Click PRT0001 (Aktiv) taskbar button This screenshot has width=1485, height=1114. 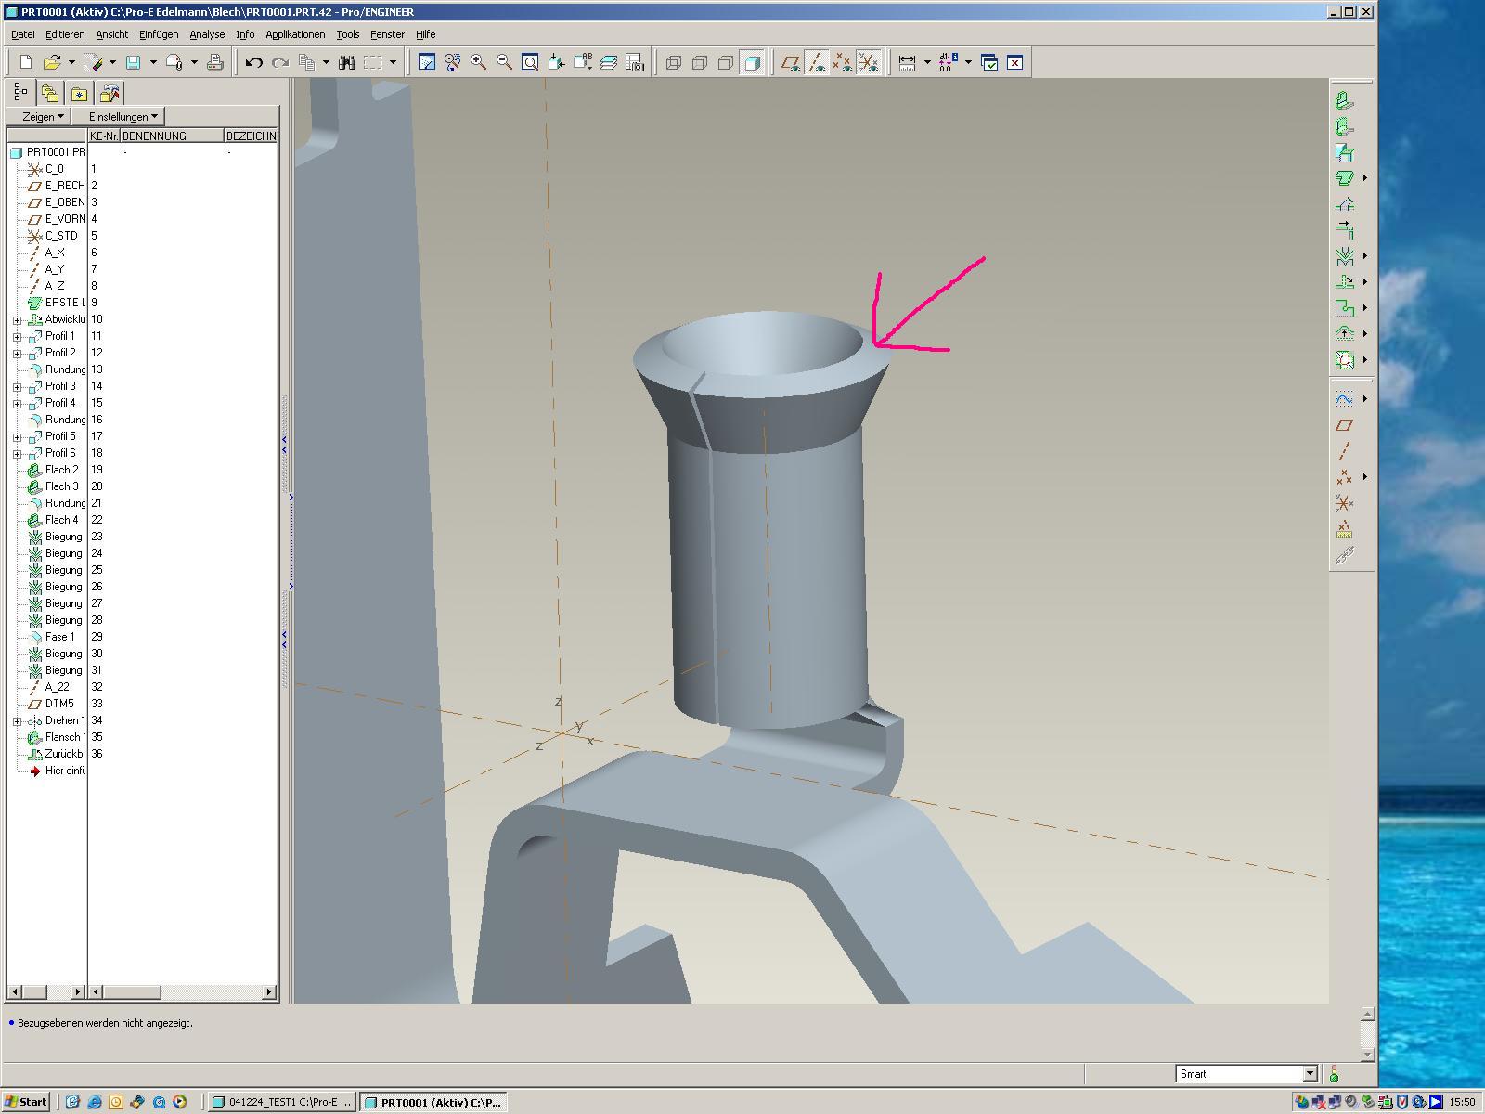(433, 1102)
